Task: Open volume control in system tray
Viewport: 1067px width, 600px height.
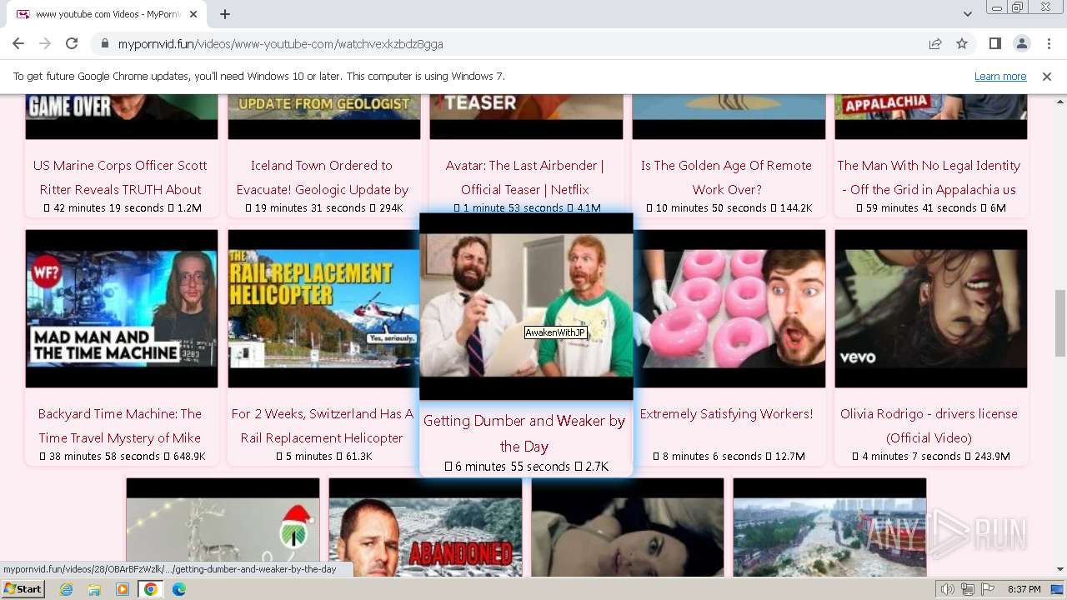Action: pyautogui.click(x=948, y=589)
